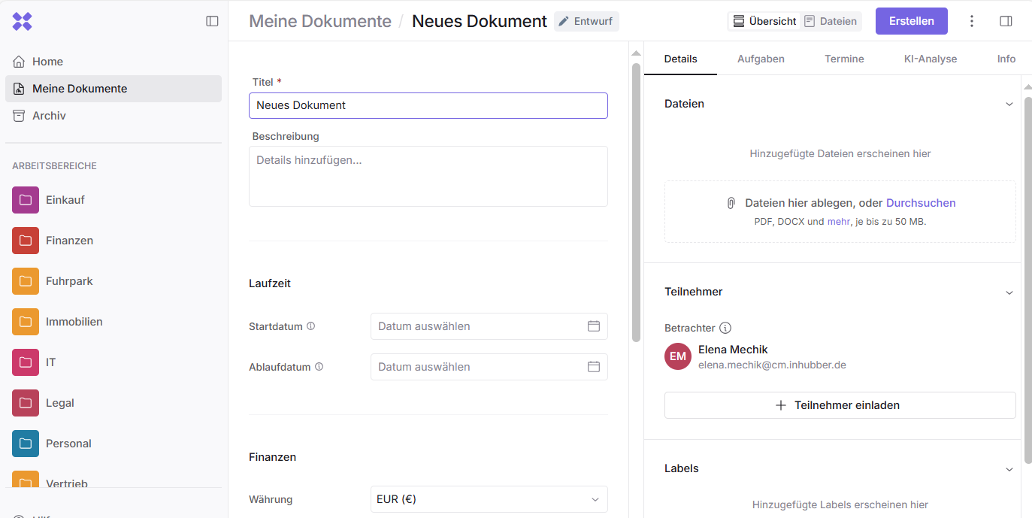Switch to Dateien view toggle

point(831,21)
